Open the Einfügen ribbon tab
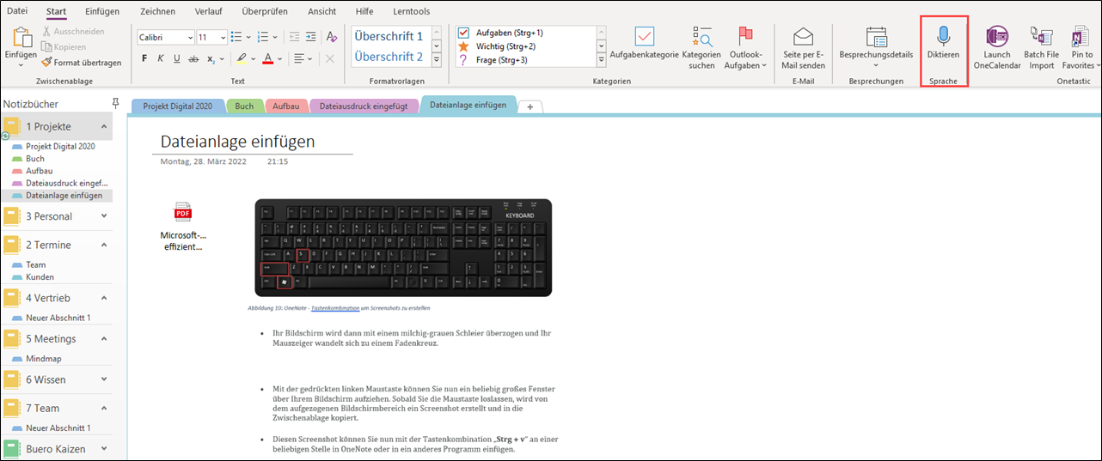1102x461 pixels. coord(102,11)
